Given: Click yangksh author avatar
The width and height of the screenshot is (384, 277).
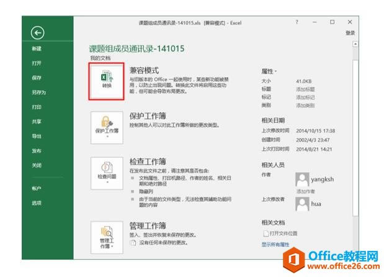Looking at the screenshot, I should click(302, 179).
